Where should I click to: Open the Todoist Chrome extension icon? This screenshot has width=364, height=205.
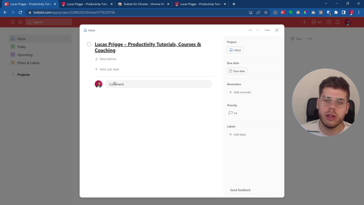[283, 12]
